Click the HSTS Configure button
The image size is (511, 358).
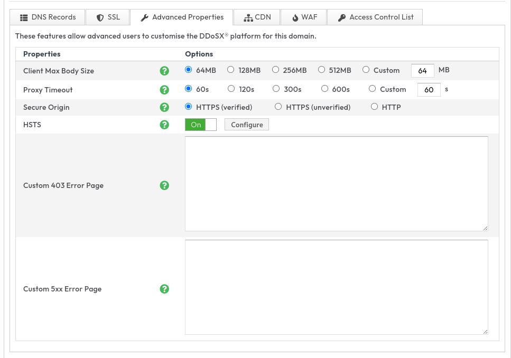click(247, 125)
